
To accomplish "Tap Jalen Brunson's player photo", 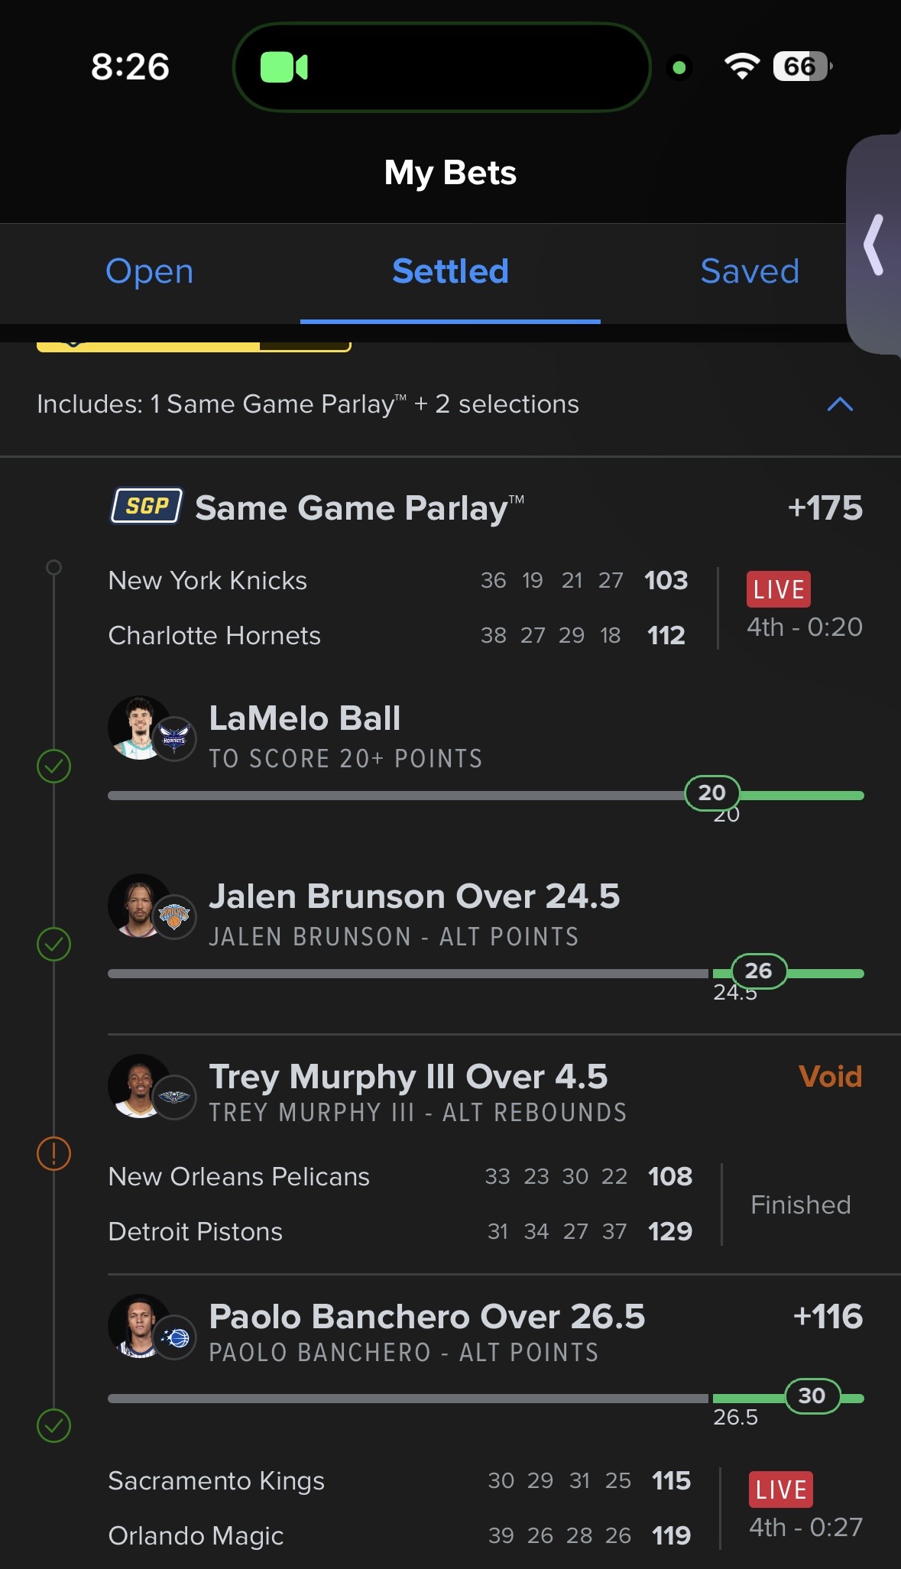I will [x=138, y=905].
